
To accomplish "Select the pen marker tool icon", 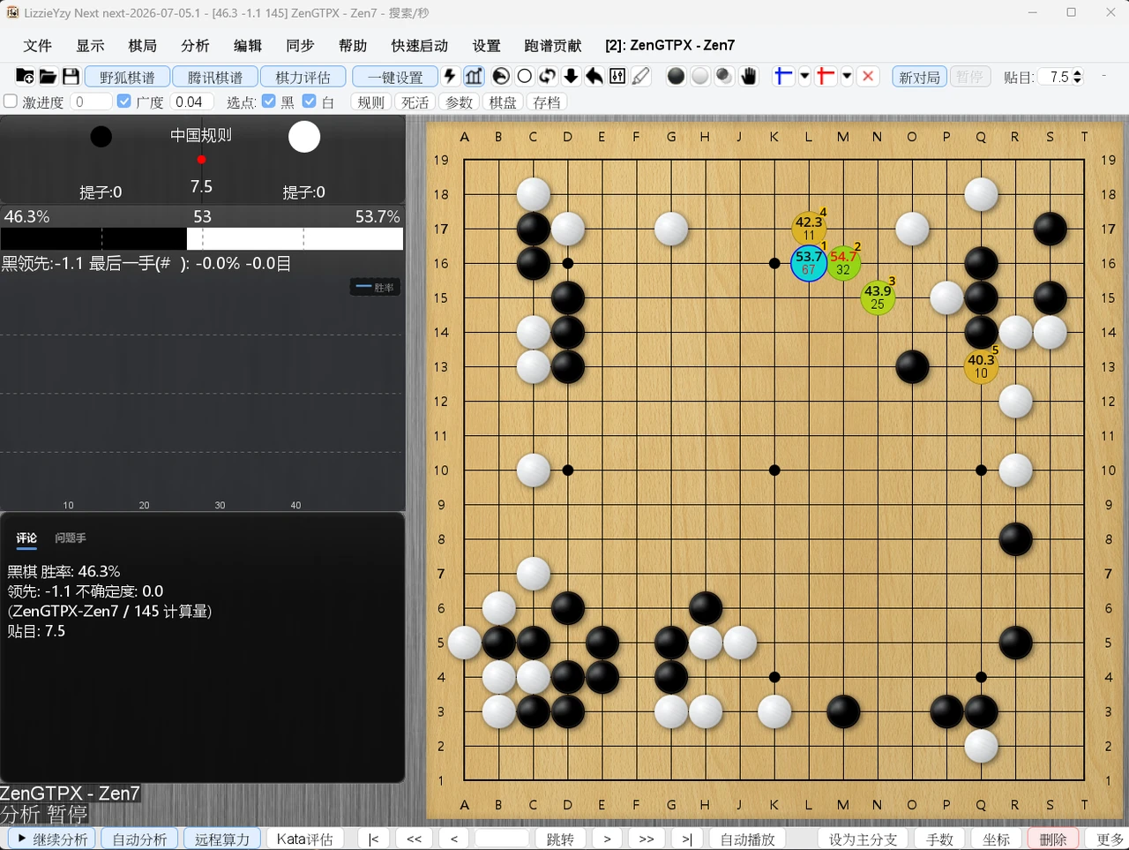I will point(641,77).
